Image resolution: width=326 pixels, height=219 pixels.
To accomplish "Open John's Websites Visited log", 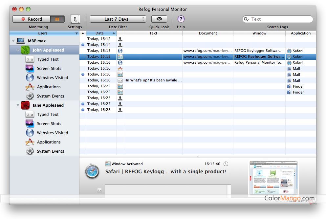I will coord(52,77).
